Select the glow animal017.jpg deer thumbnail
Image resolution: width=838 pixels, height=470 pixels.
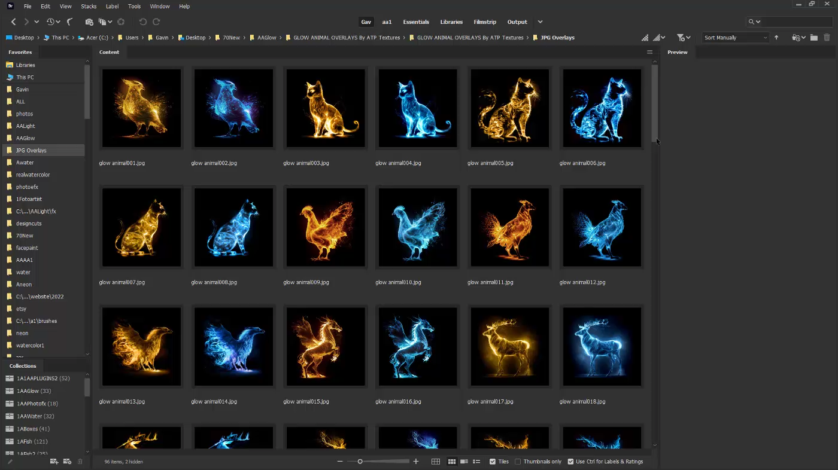click(509, 347)
